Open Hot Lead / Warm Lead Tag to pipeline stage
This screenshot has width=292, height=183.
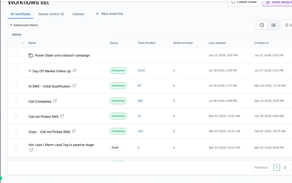[61, 145]
